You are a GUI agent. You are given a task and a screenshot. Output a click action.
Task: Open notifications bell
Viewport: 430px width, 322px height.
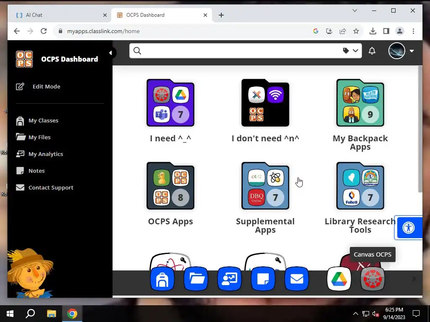point(372,51)
